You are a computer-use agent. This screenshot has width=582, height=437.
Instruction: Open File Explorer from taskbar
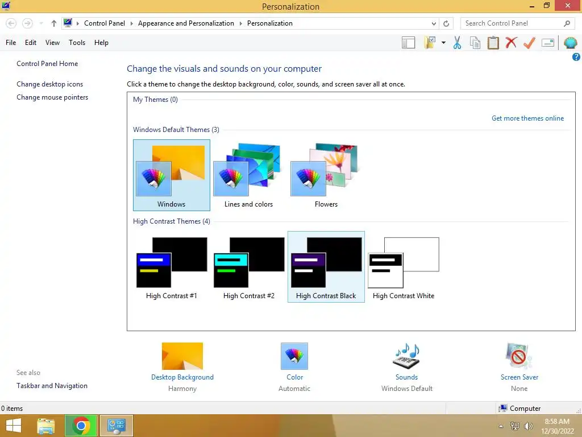click(x=46, y=426)
